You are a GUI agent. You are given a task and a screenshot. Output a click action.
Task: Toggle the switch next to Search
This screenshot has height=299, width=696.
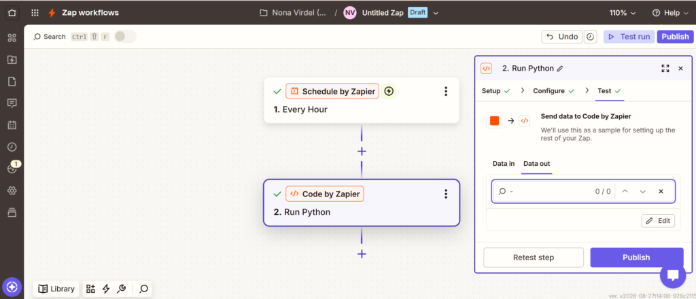[x=125, y=37]
